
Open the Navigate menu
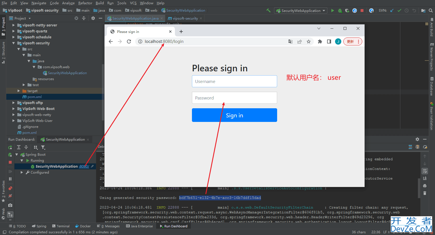(39, 3)
